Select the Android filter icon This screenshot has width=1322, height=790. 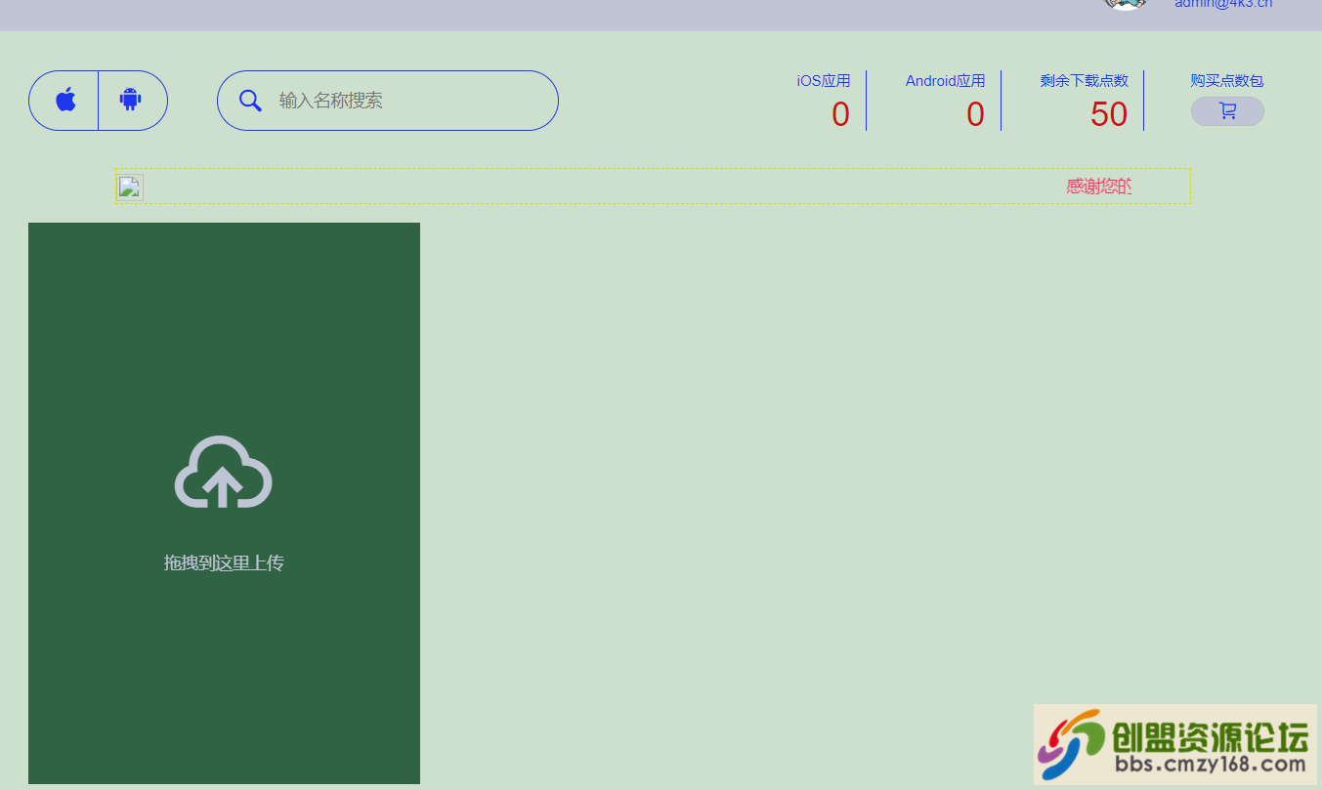pyautogui.click(x=131, y=100)
